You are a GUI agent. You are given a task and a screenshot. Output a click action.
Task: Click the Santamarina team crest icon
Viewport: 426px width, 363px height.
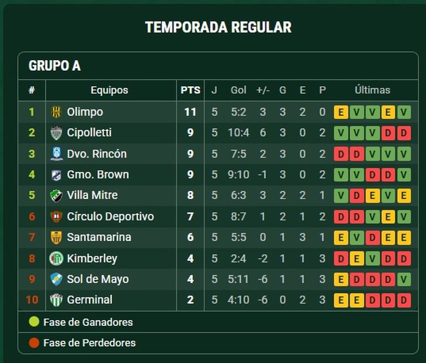click(56, 238)
